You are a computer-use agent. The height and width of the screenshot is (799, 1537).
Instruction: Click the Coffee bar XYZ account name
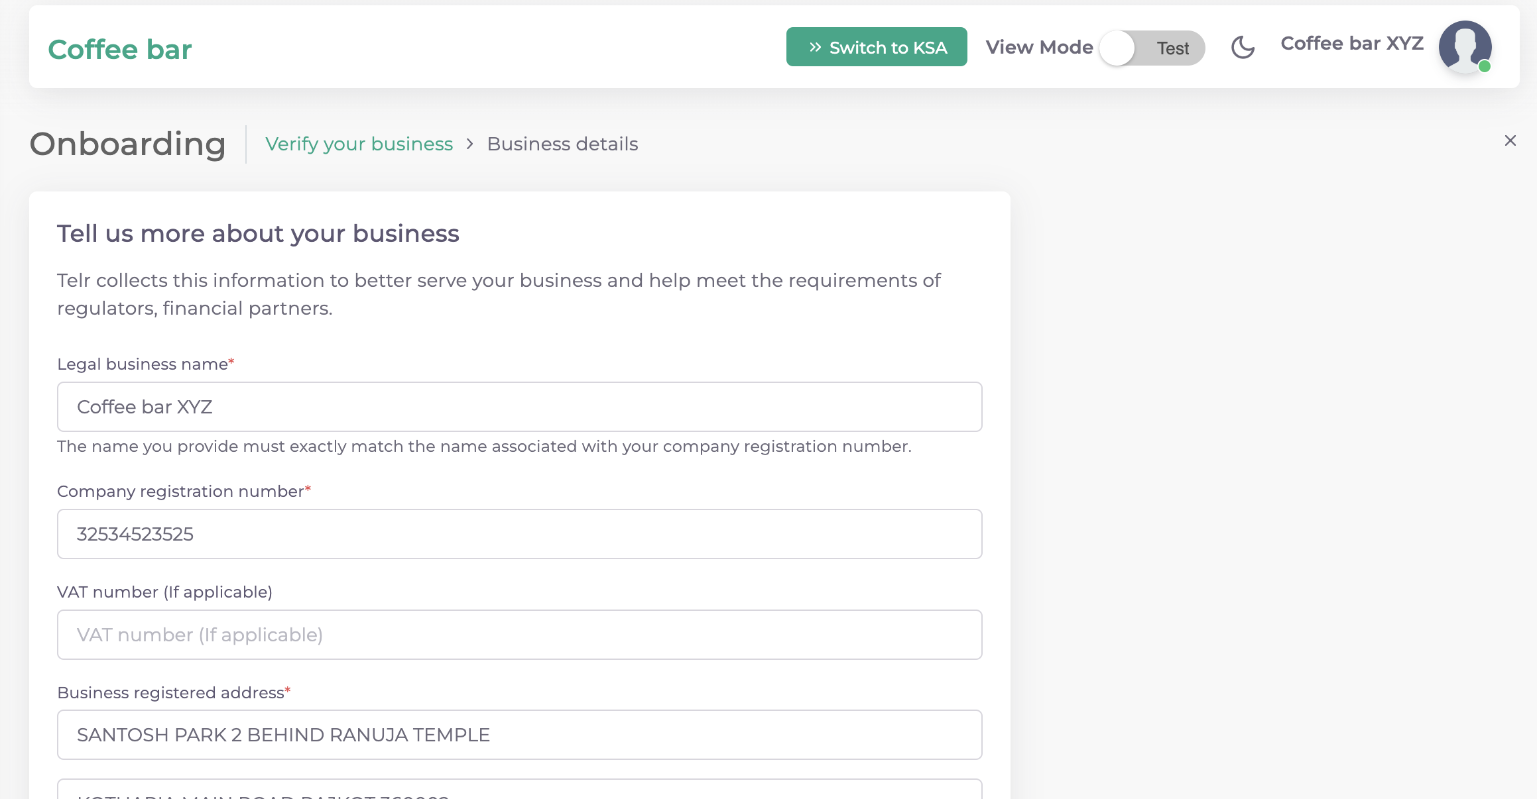(1351, 44)
